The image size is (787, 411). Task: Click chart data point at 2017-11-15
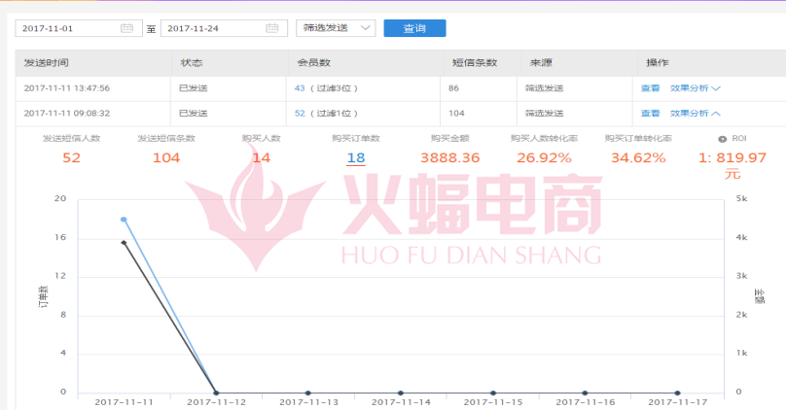493,393
